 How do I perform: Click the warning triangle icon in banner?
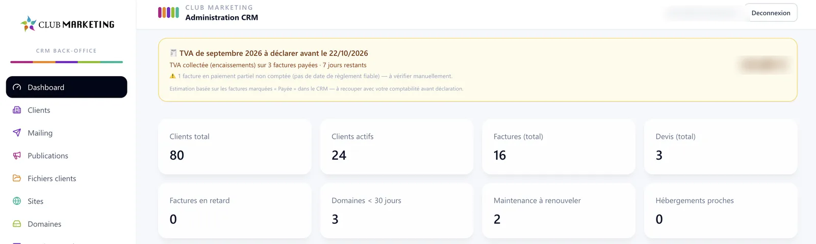point(172,76)
